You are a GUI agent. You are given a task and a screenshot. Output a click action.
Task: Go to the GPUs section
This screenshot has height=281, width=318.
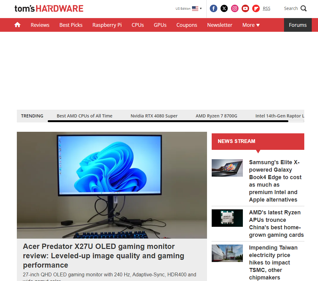pyautogui.click(x=160, y=25)
